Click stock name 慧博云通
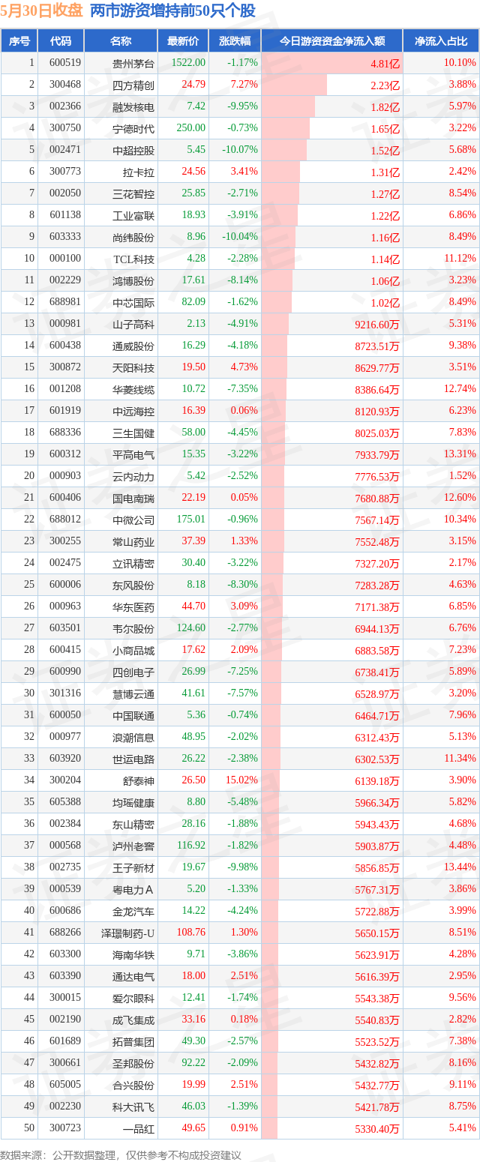 [x=133, y=694]
